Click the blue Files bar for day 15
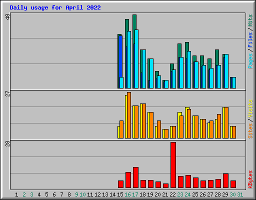This screenshot has height=200, width=256. pos(120,56)
